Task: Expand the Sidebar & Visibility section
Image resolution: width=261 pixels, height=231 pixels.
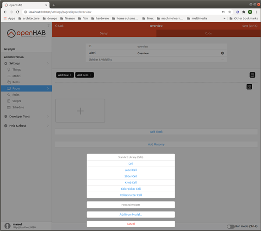Action: [x=156, y=60]
